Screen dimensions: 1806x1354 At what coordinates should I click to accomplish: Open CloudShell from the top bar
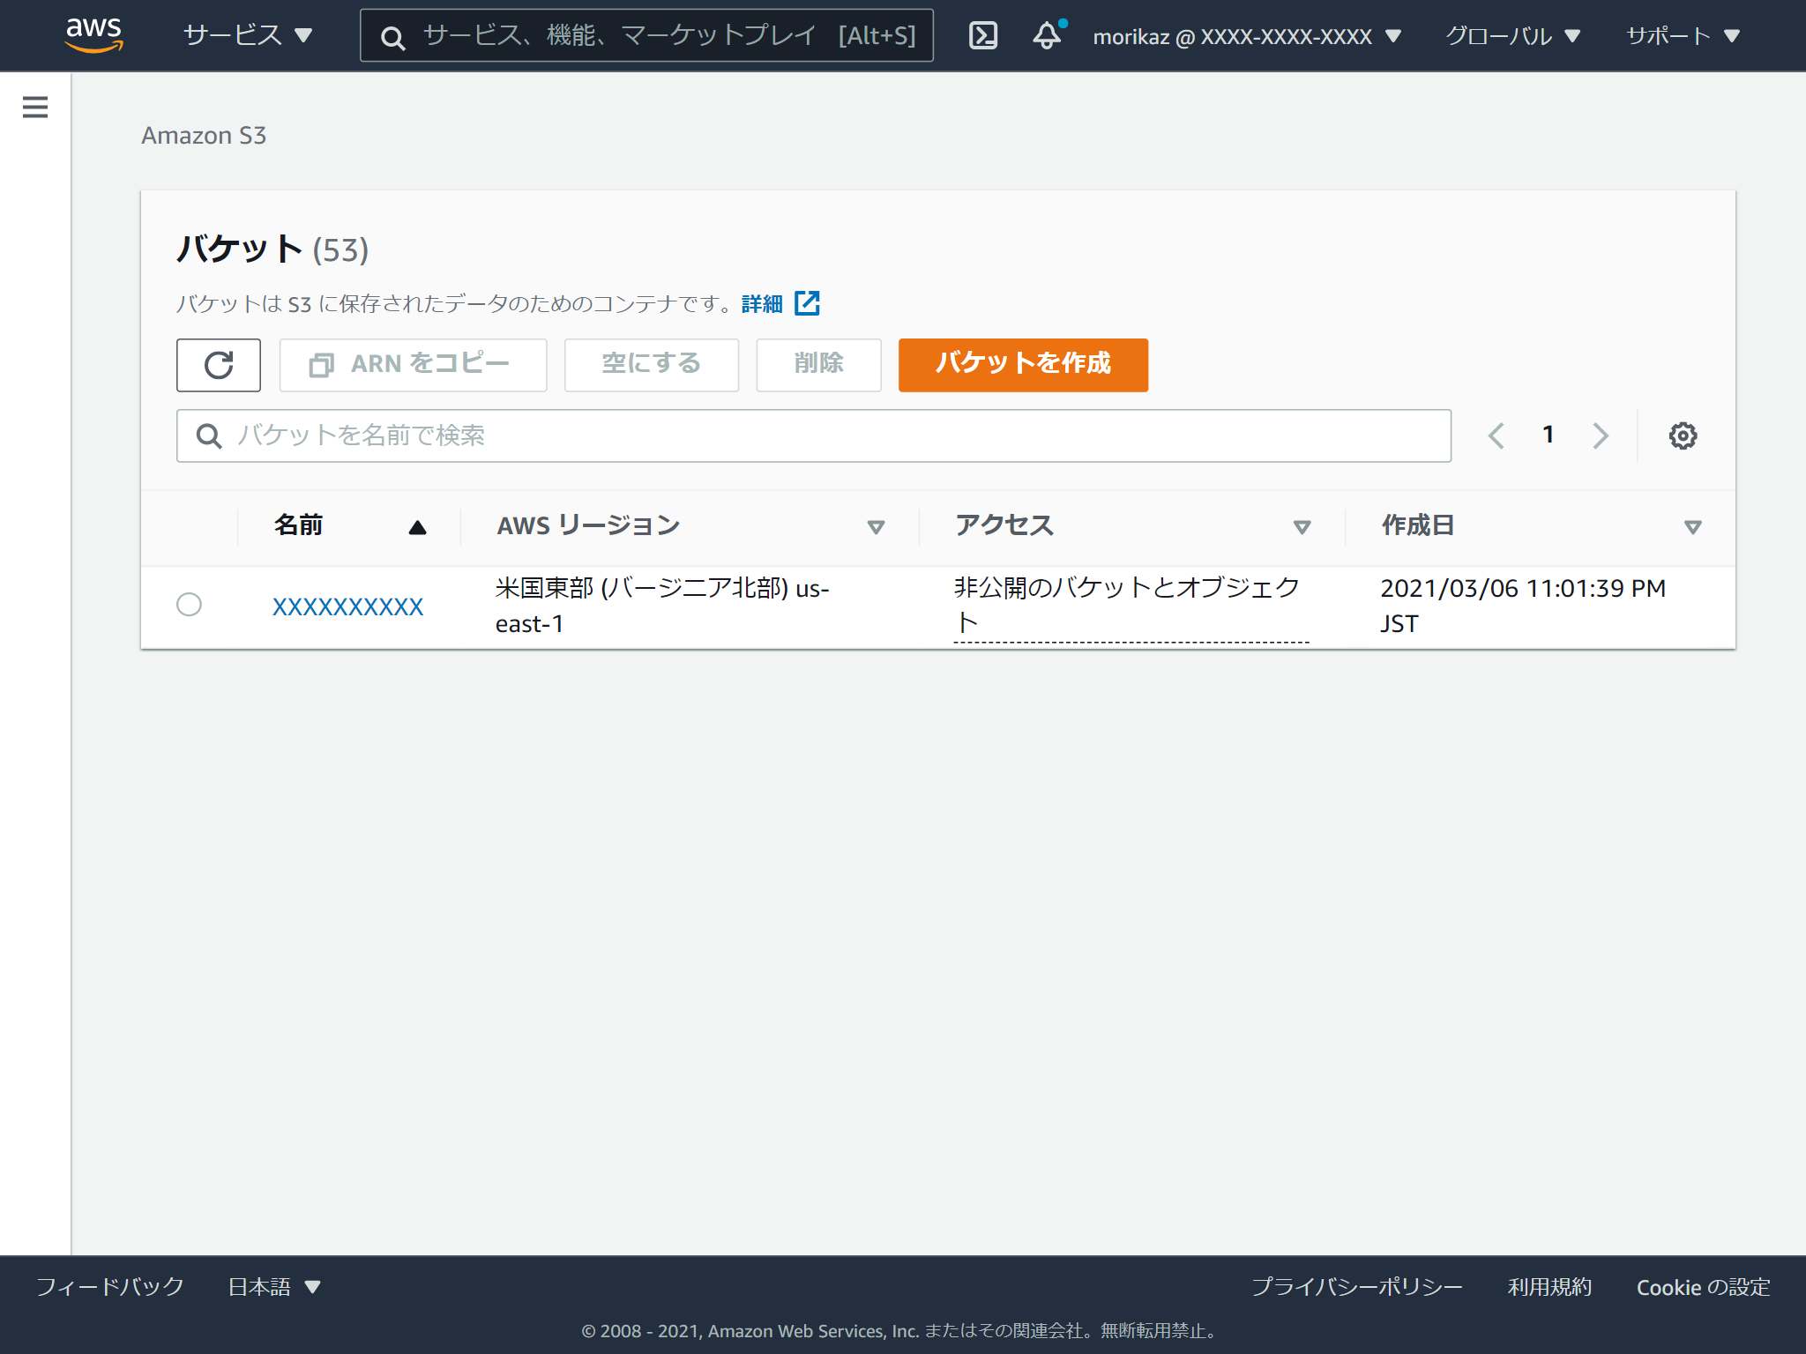[982, 35]
